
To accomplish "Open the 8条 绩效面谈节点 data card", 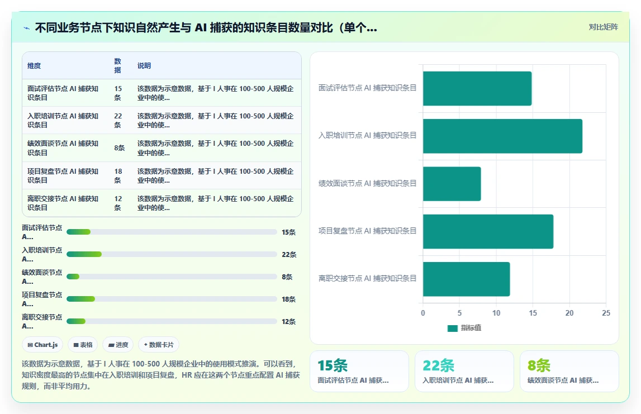I will click(569, 371).
